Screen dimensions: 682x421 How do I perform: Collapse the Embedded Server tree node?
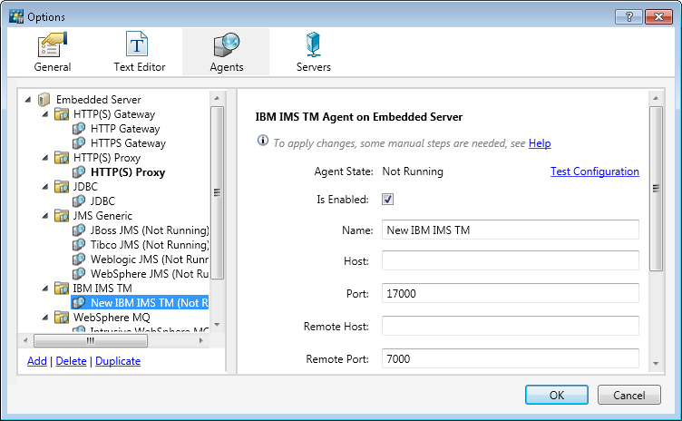point(29,100)
